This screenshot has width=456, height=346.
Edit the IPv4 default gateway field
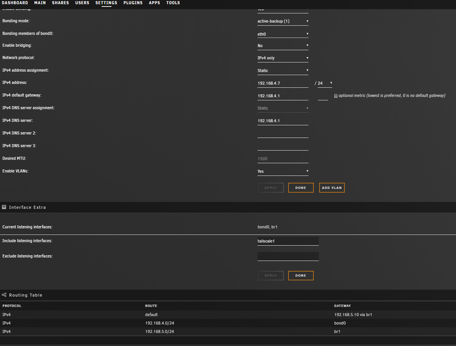[283, 96]
